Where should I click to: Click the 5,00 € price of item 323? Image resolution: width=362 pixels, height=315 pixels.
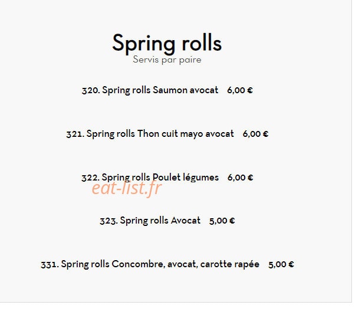222,221
